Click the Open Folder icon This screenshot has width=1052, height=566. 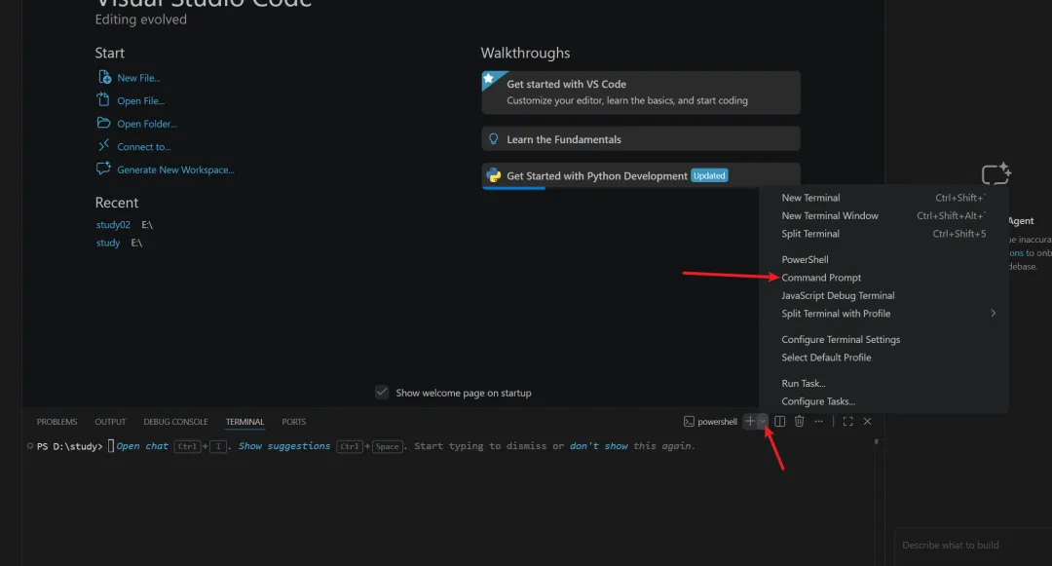click(103, 123)
